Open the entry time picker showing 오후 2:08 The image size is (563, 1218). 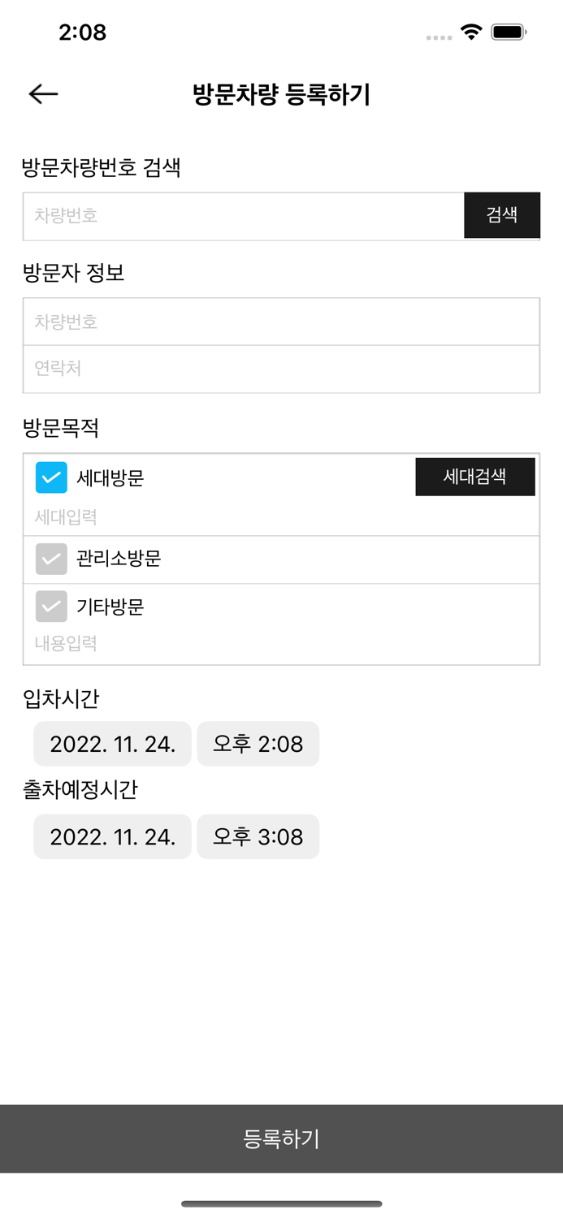(258, 743)
